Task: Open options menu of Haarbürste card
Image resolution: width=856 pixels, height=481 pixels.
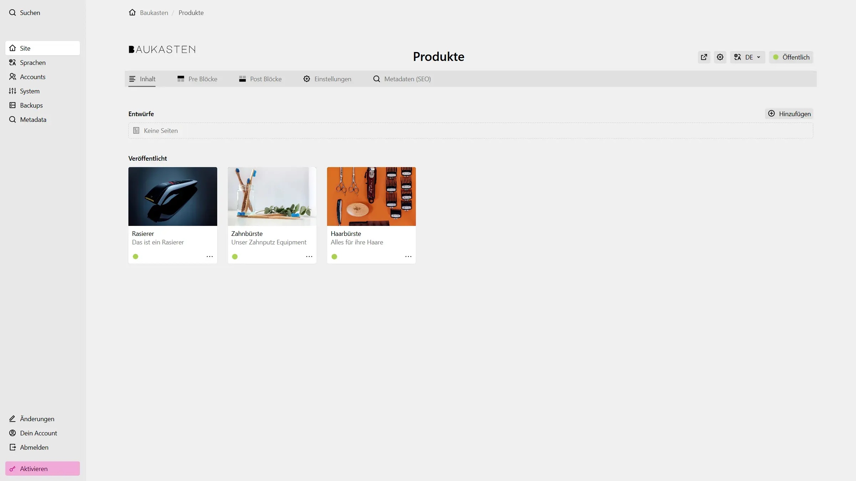Action: (408, 257)
